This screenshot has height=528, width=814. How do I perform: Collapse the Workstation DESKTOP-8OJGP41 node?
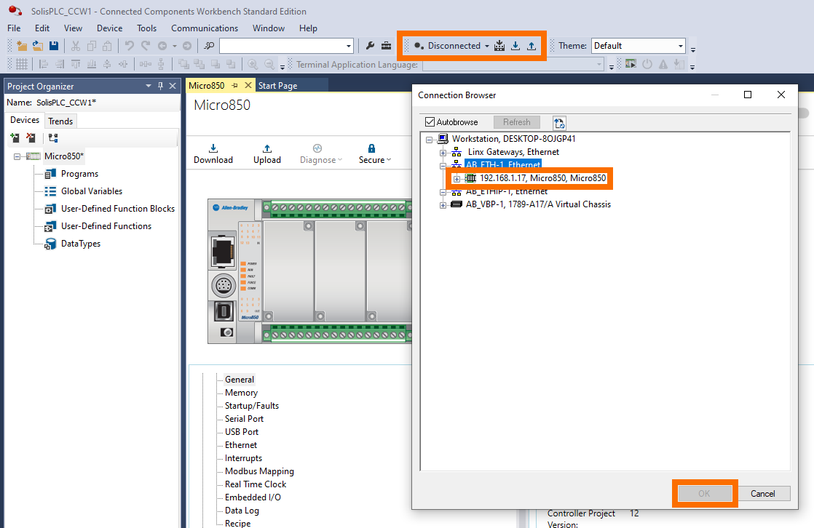click(x=430, y=139)
